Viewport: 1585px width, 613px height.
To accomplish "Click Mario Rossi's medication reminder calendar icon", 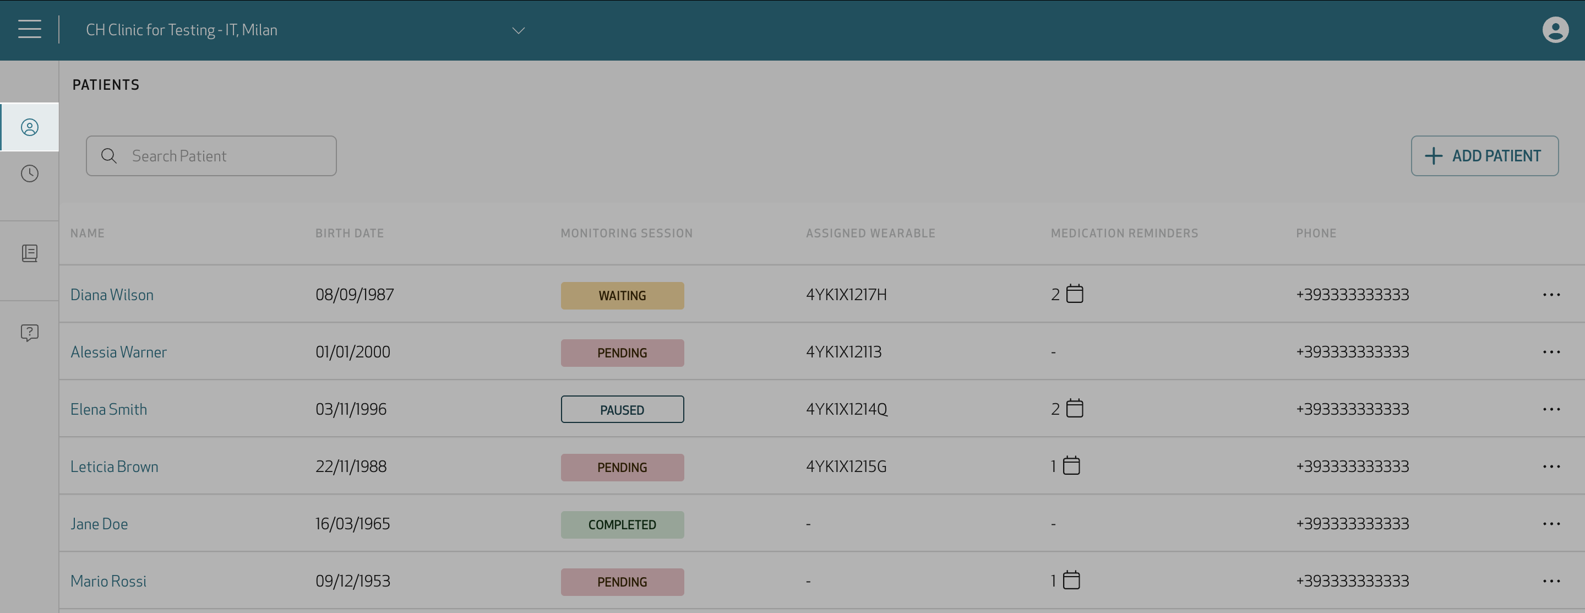I will pyautogui.click(x=1071, y=580).
